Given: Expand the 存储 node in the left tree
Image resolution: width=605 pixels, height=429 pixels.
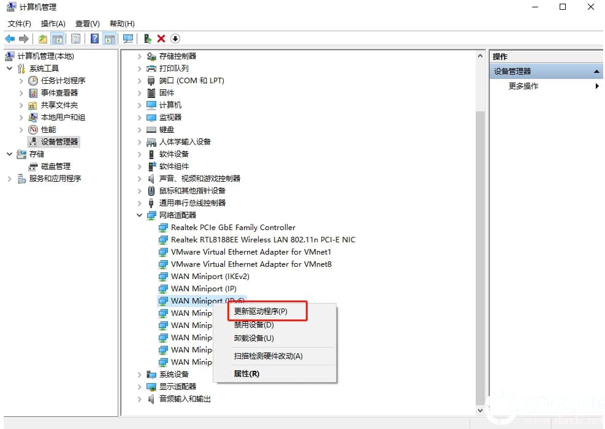Looking at the screenshot, I should pos(8,154).
